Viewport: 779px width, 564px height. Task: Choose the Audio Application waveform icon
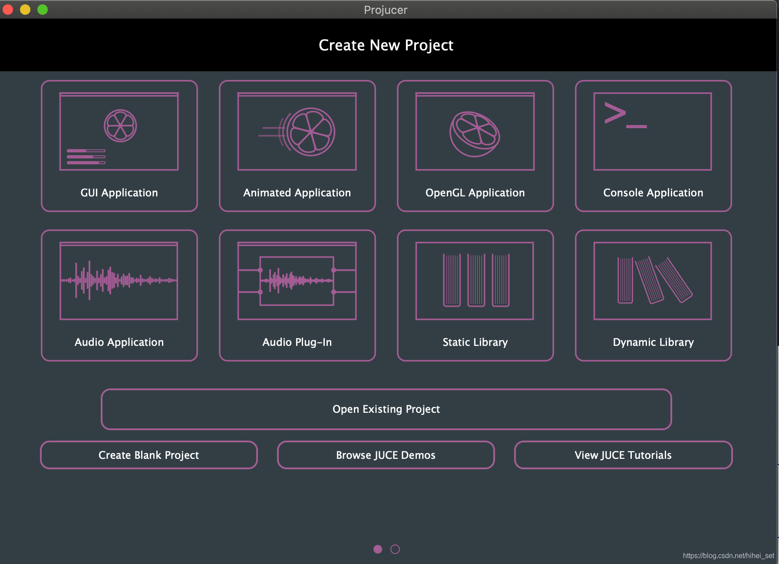(x=119, y=281)
